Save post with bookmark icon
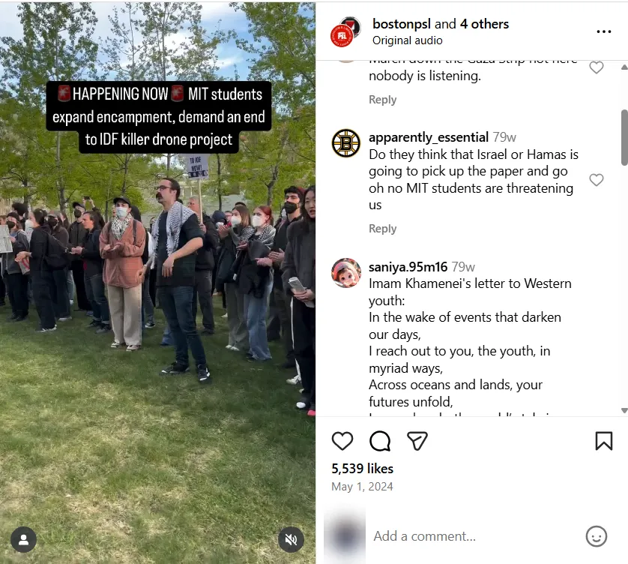 (x=603, y=441)
